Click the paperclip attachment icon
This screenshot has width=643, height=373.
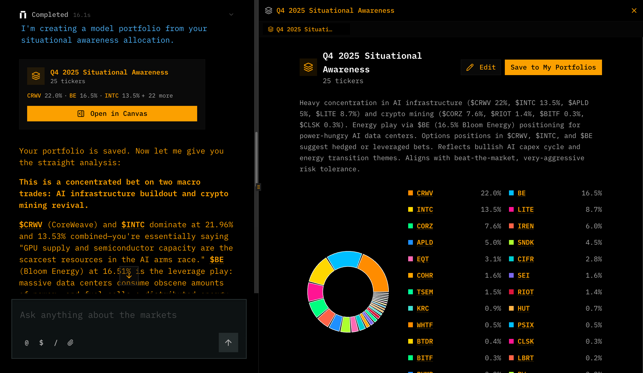[x=70, y=343]
